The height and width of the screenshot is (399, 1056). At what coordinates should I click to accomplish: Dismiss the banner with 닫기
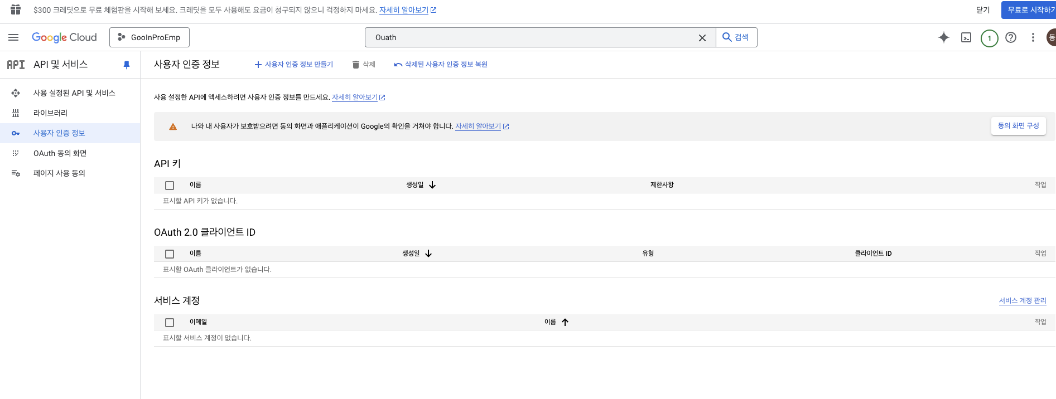pos(983,10)
